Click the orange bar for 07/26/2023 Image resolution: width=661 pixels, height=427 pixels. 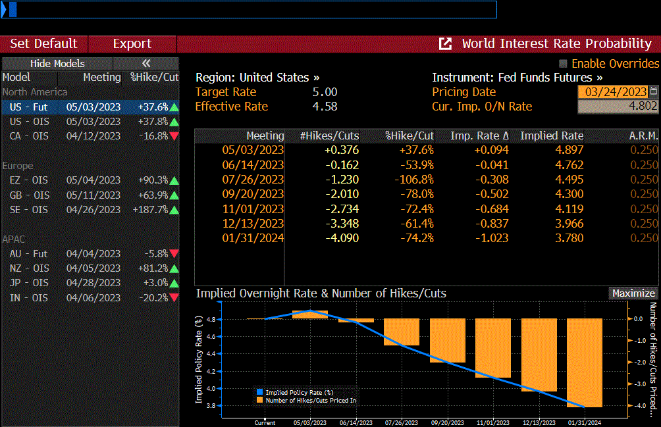[x=402, y=332]
